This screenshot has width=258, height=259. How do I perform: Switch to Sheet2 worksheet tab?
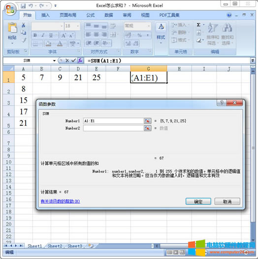click(x=55, y=246)
